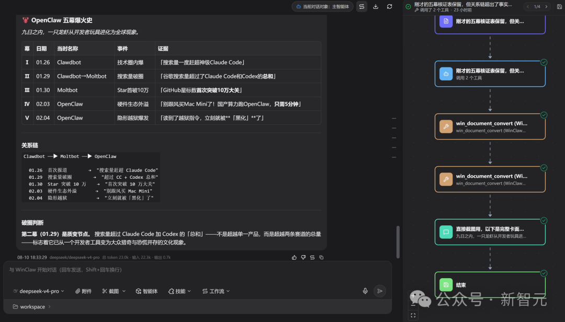This screenshot has height=322, width=565.
Task: Click the Clawdbot → Moltbot → OpenClaw code line
Action: click(x=70, y=156)
